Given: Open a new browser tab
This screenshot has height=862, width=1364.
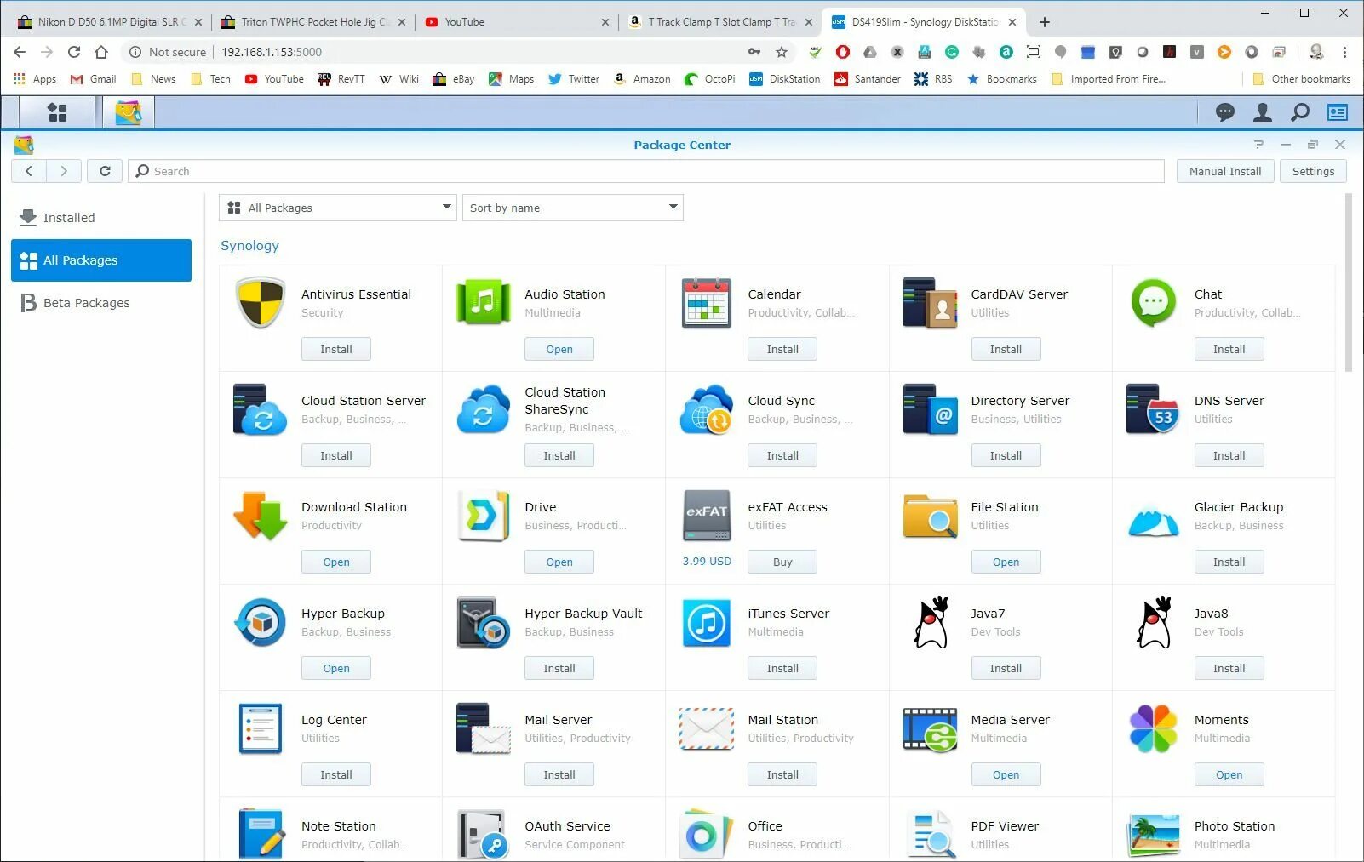Looking at the screenshot, I should point(1045,22).
